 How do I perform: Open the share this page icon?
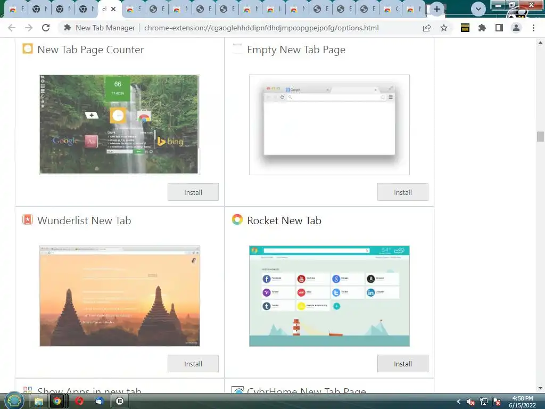(427, 28)
